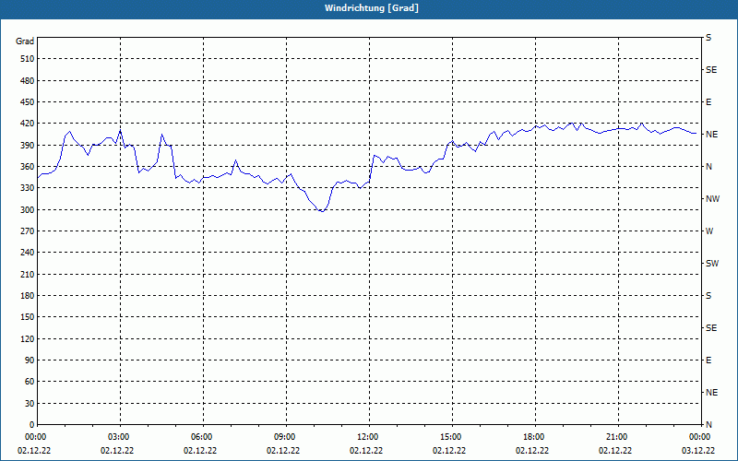Click the 510 value on the y-axis
This screenshot has width=738, height=461.
tap(27, 59)
